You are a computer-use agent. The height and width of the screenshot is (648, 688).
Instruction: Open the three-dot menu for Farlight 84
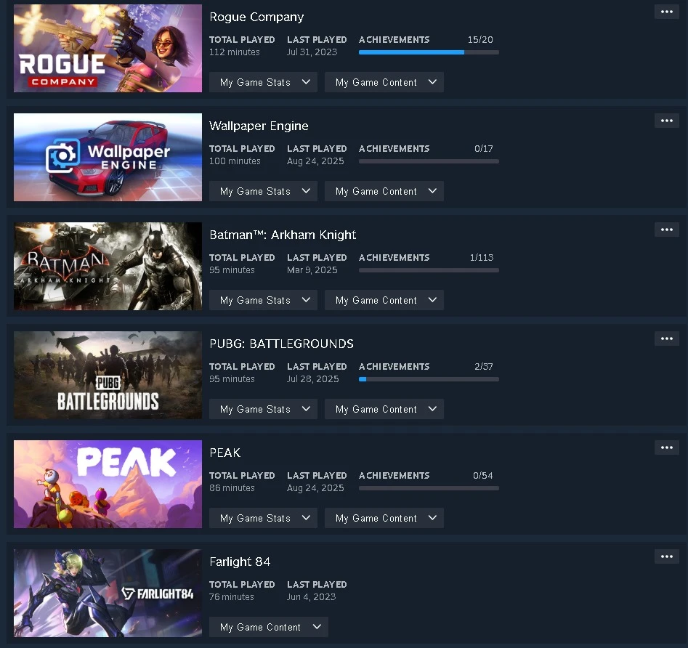(666, 556)
